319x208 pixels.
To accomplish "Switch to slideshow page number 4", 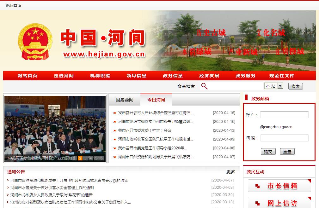I will coord(91,158).
